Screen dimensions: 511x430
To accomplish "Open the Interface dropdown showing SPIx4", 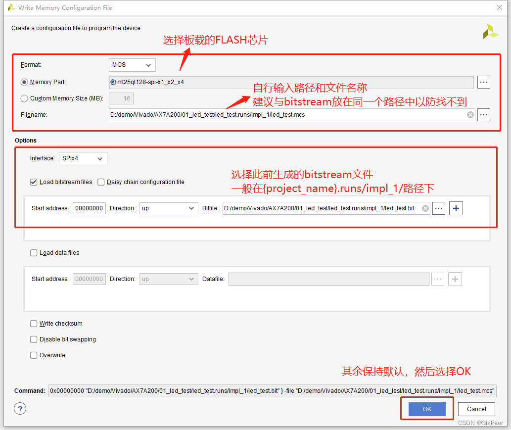I will (x=83, y=158).
